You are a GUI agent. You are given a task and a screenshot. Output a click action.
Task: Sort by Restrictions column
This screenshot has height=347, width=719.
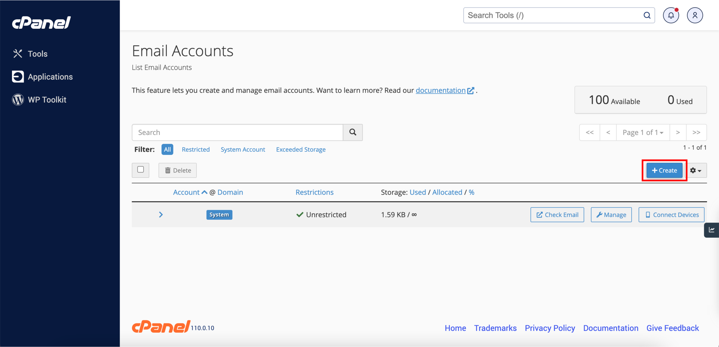(x=315, y=192)
